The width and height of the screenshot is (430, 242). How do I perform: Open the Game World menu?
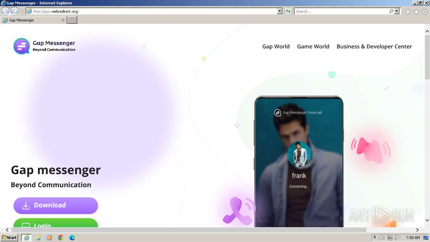point(313,46)
